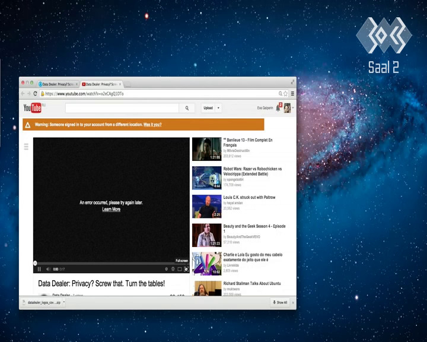Click the watch later clock icon in player

point(167,269)
